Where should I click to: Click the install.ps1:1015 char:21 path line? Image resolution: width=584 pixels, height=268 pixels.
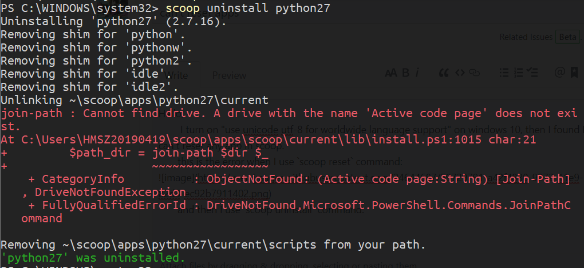(268, 140)
